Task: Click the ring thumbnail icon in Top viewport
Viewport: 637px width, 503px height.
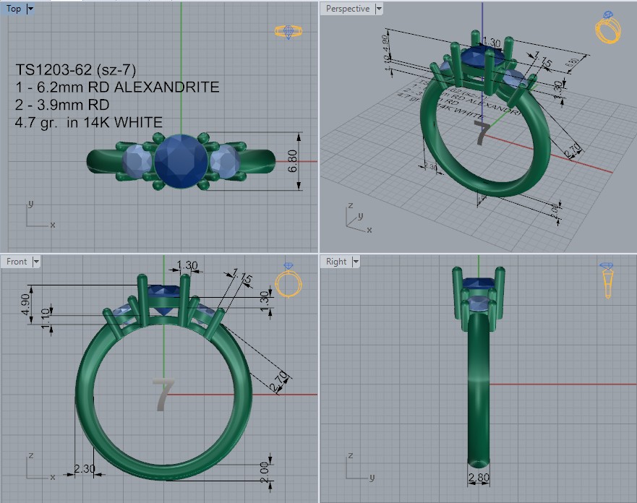Action: tap(288, 31)
